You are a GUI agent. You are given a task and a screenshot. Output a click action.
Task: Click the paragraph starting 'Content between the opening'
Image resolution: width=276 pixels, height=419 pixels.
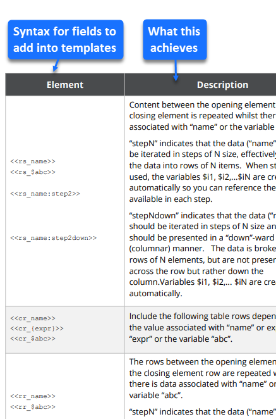[x=202, y=116]
